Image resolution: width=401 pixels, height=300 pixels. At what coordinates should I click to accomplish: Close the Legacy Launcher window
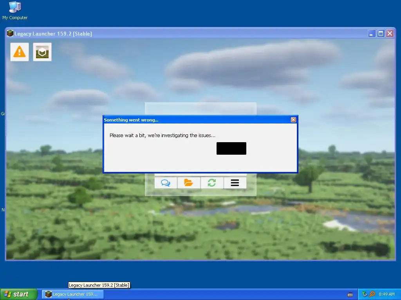390,34
